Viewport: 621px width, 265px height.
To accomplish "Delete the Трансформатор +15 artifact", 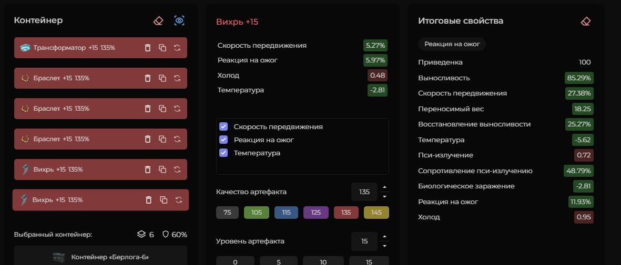I will point(148,48).
